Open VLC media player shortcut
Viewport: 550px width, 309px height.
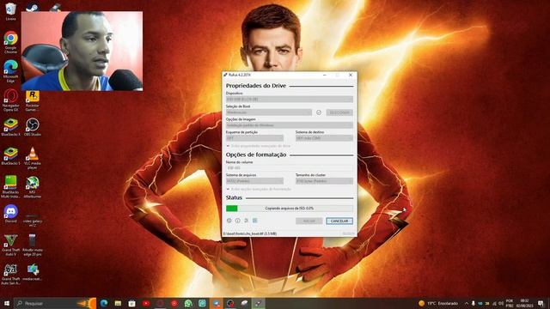(33, 158)
